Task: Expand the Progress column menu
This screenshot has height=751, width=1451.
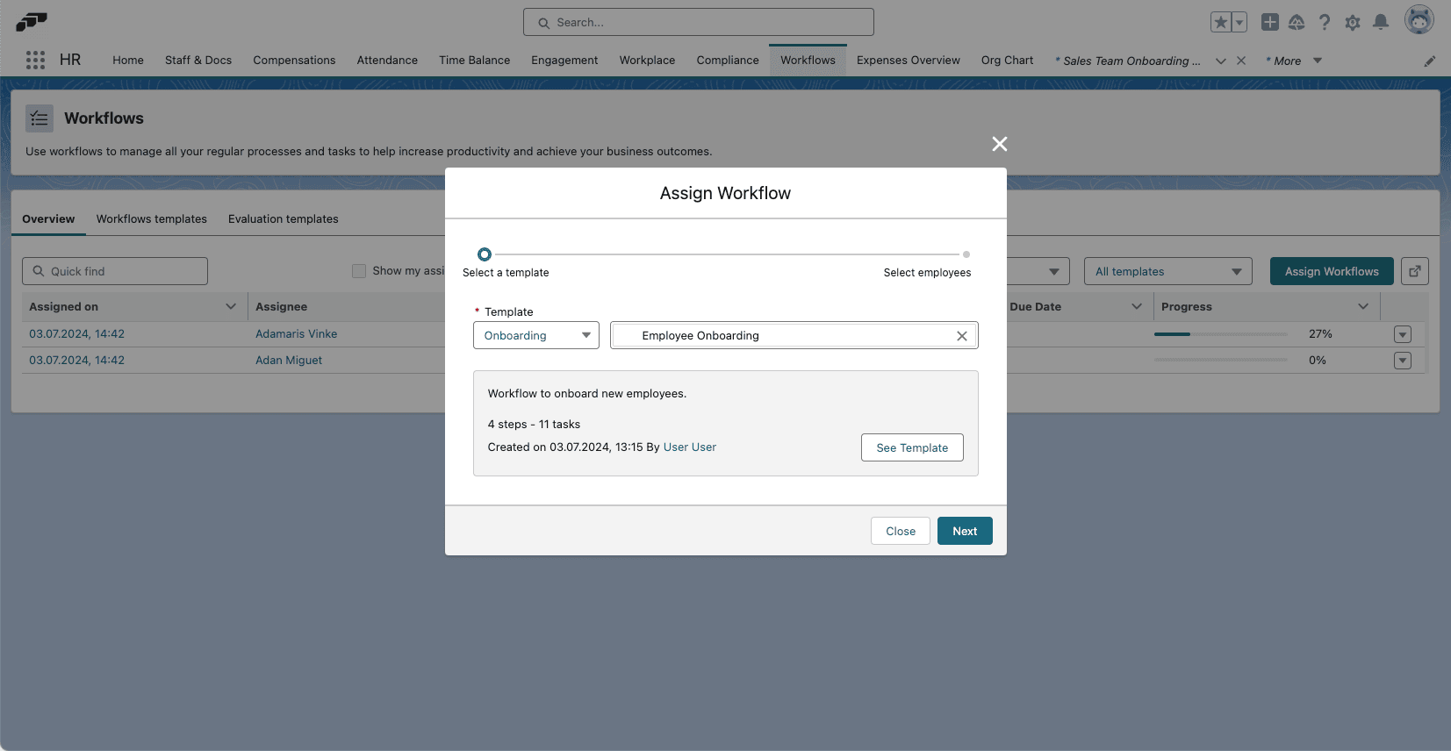Action: pos(1363,306)
